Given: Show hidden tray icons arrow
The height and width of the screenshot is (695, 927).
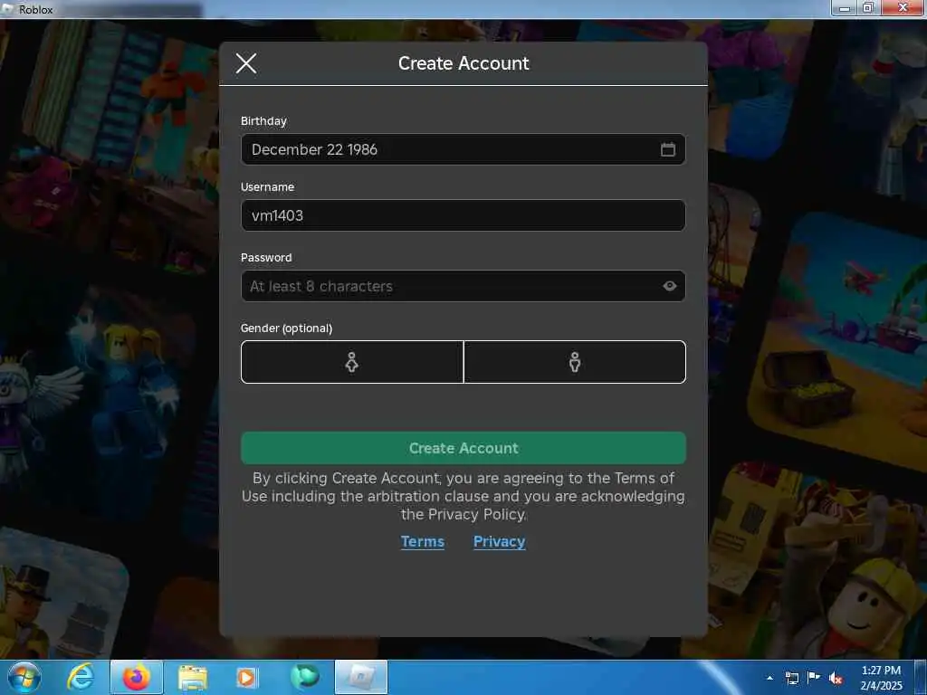Looking at the screenshot, I should click(769, 678).
